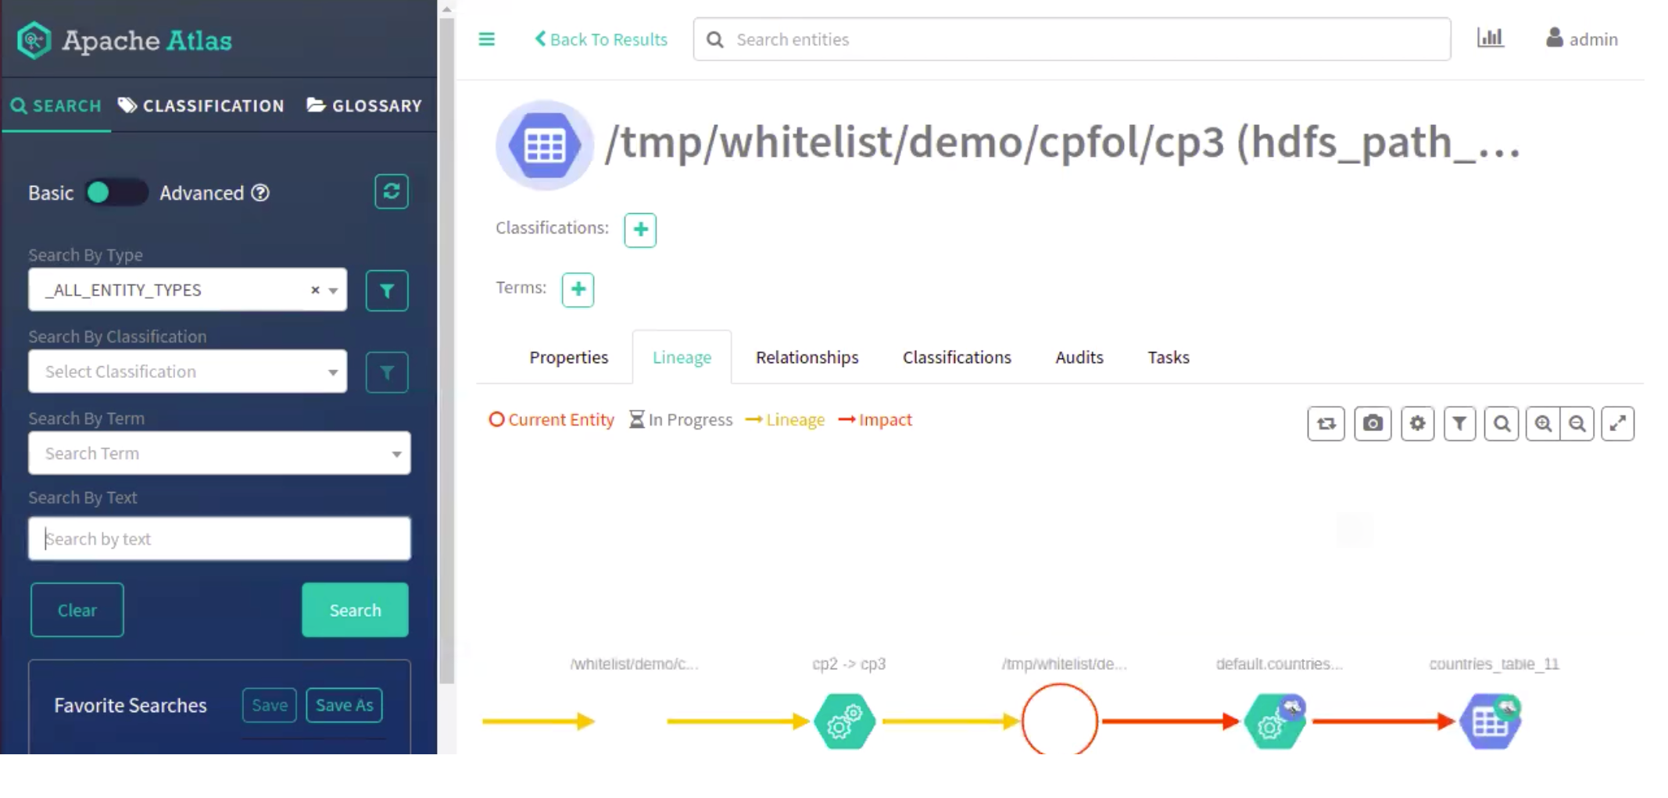Click the lineage filter funnel icon
Image resolution: width=1668 pixels, height=798 pixels.
click(1459, 424)
